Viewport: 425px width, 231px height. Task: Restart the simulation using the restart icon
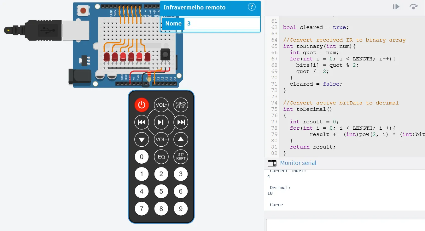coord(413,7)
